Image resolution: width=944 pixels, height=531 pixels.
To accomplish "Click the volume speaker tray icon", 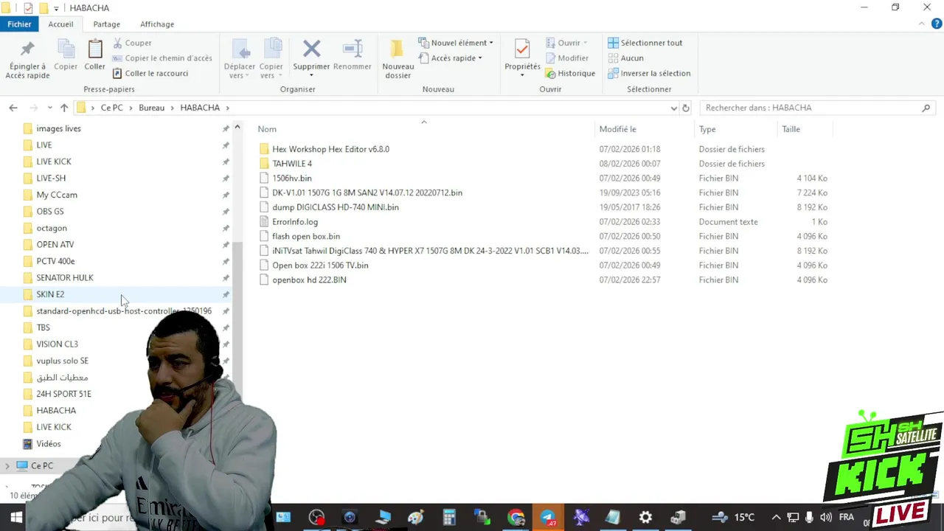I will [826, 517].
